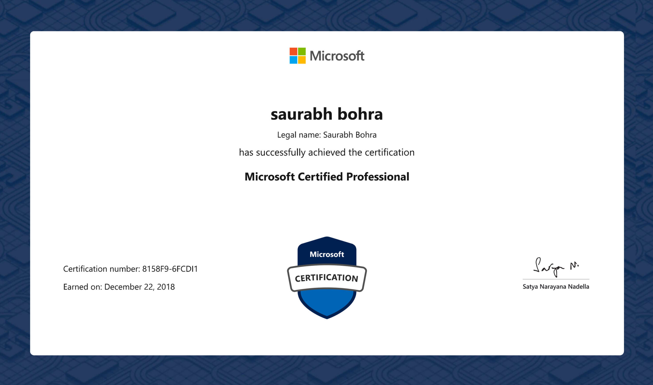
Task: Click the 'Satya Narayana Nadella' printed name
Action: tap(556, 287)
